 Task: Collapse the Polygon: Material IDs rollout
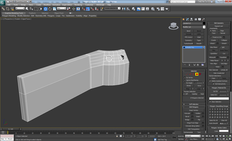point(219,88)
